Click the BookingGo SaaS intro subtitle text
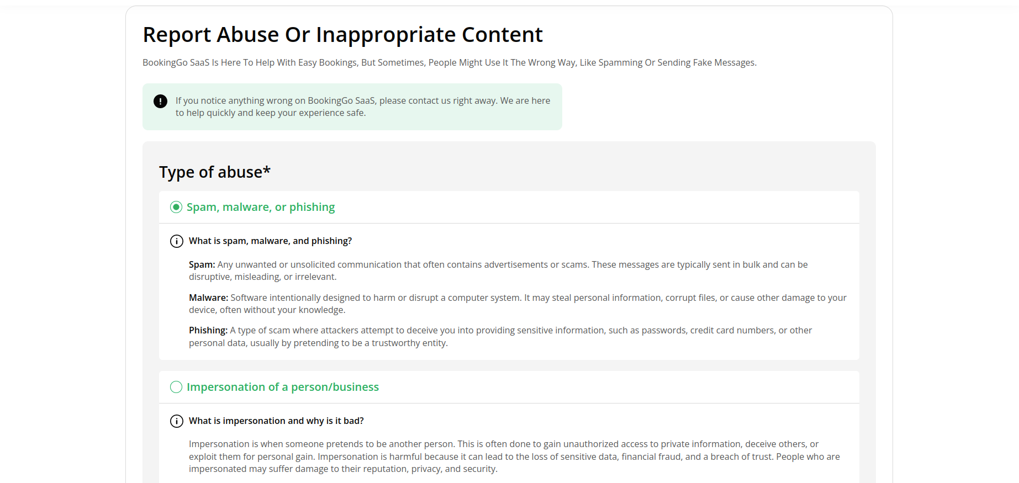 tap(450, 63)
